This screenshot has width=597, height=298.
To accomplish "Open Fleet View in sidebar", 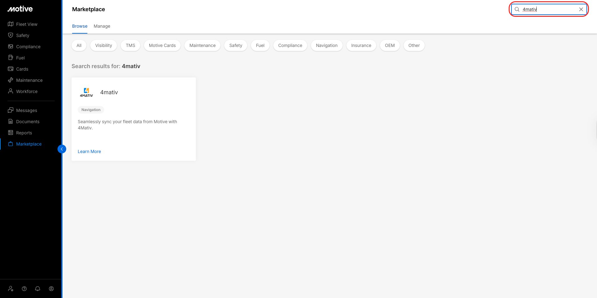I will tap(27, 24).
